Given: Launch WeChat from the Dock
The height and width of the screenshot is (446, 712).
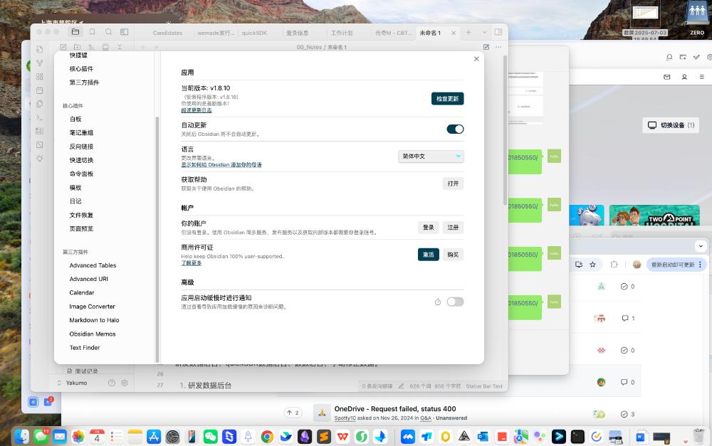Looking at the screenshot, I should click(x=210, y=435).
